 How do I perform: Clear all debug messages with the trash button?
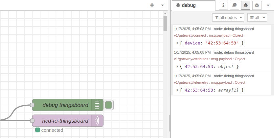[x=254, y=17]
